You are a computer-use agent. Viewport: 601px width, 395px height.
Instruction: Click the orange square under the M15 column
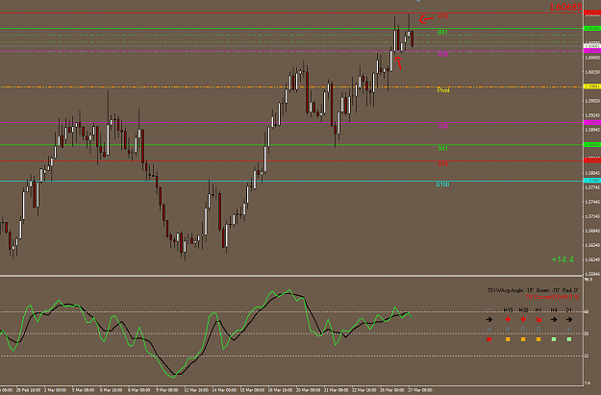[508, 339]
